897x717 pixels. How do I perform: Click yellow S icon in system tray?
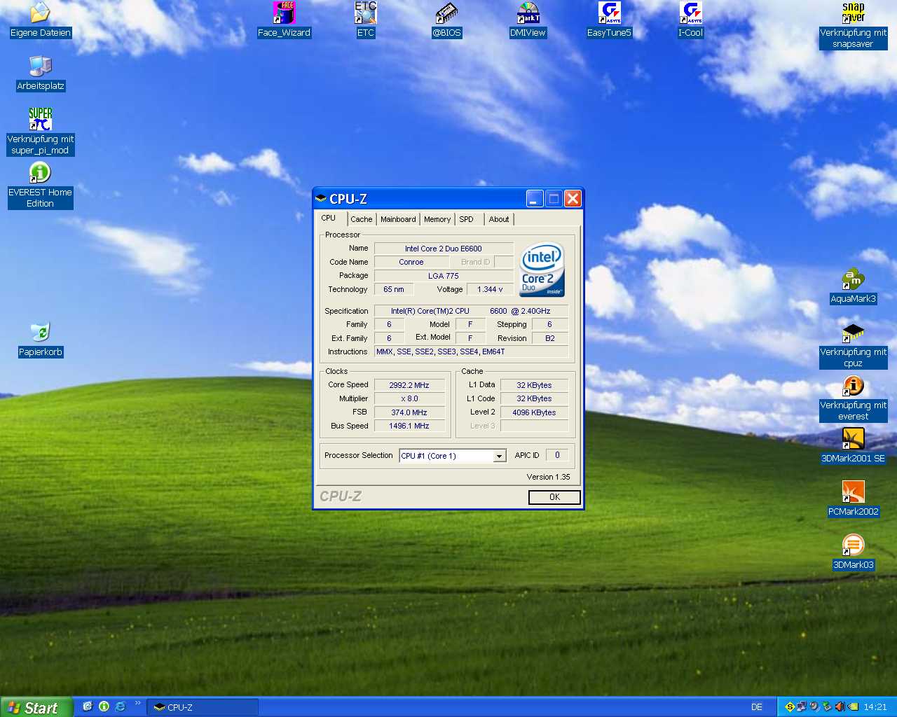(790, 706)
